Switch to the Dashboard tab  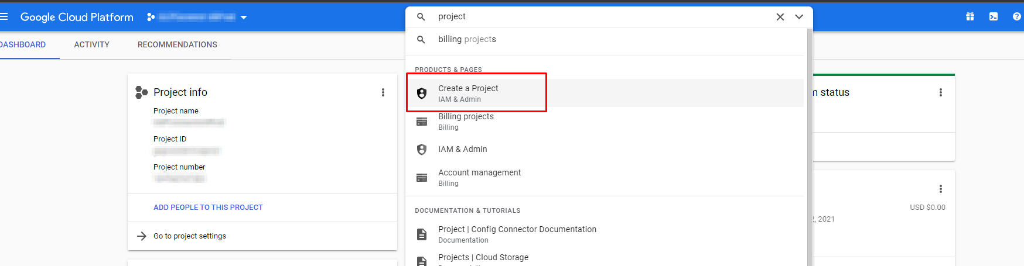[x=23, y=44]
